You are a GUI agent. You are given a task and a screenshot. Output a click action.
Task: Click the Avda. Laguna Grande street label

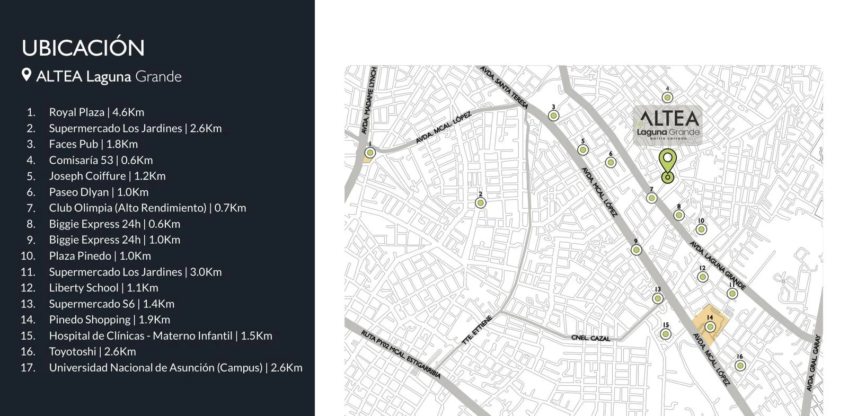[x=717, y=265]
